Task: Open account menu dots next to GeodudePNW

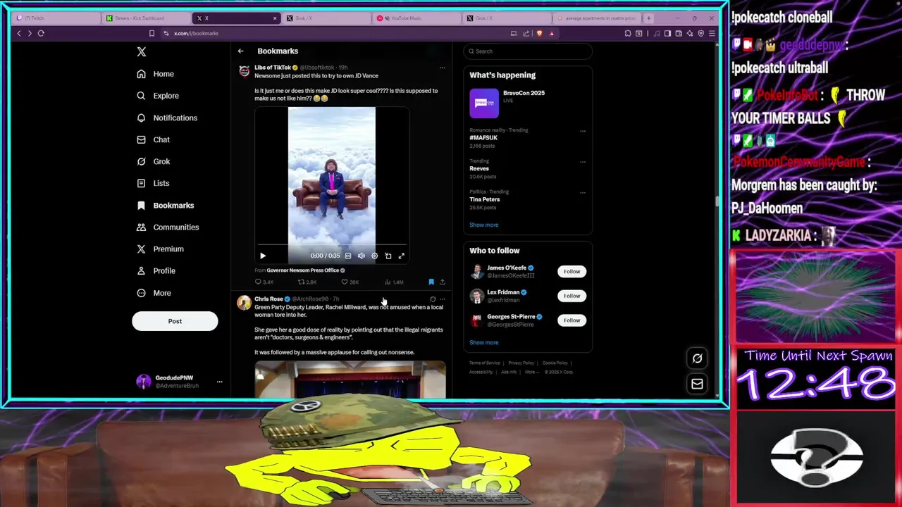Action: click(219, 382)
